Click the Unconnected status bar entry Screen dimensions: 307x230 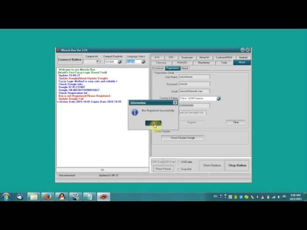[x=67, y=175]
